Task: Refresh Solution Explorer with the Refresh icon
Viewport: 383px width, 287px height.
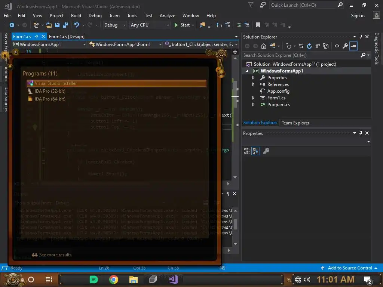Action: (x=309, y=46)
